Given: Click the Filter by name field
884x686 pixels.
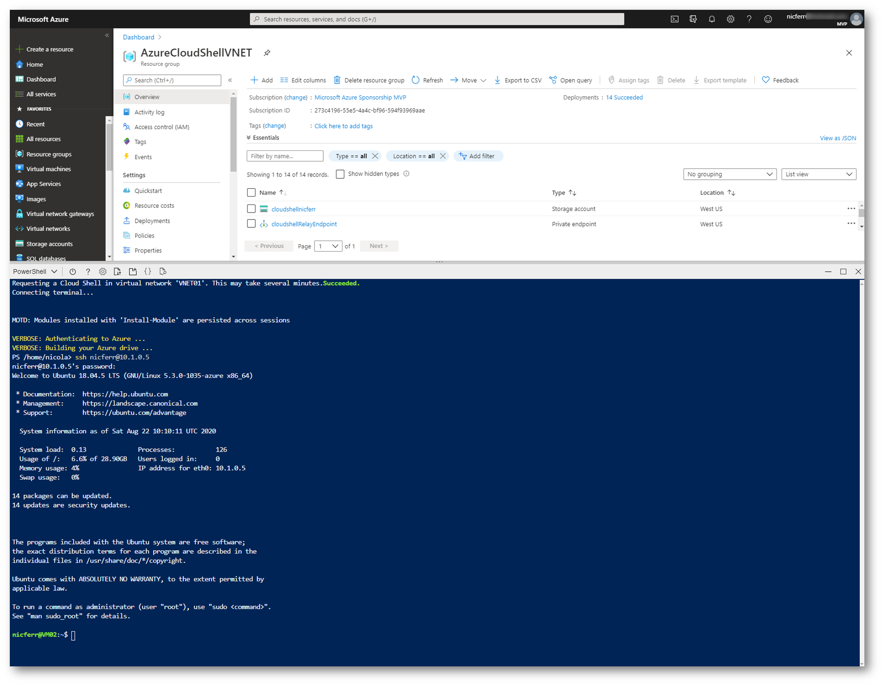Looking at the screenshot, I should coord(285,156).
